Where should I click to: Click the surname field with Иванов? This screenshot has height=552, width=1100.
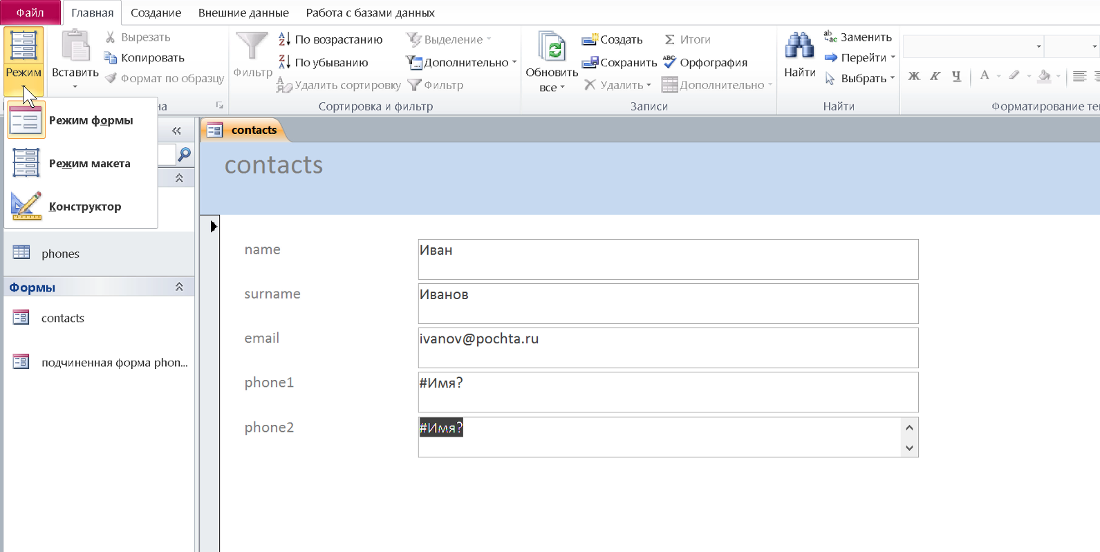[668, 303]
